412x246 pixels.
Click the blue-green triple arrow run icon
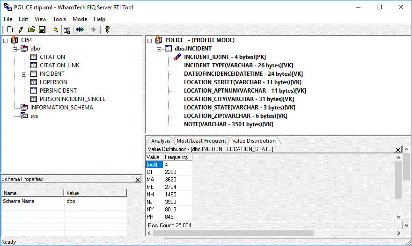[x=80, y=29]
